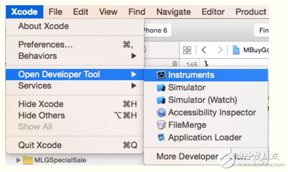
Task: Click the Accessibility Inspector icon
Action: tap(161, 113)
